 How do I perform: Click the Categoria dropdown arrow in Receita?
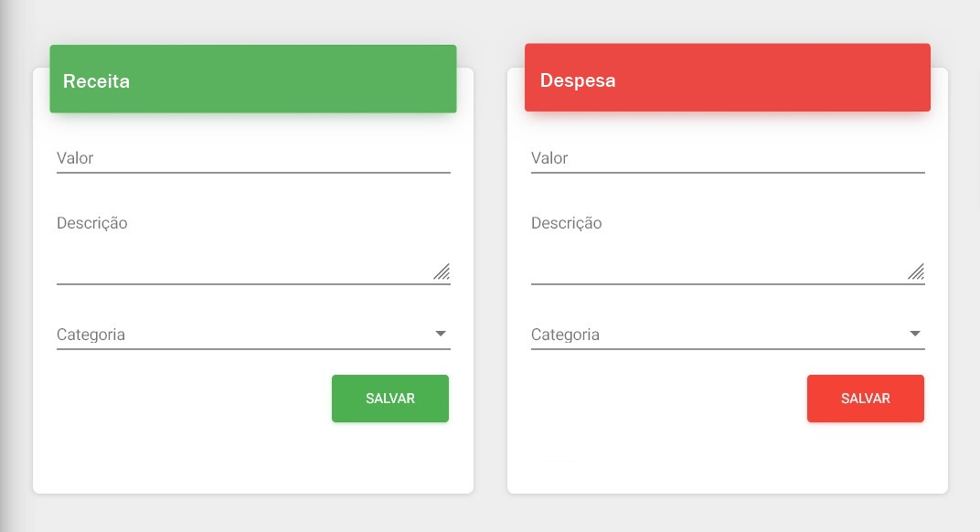[441, 334]
